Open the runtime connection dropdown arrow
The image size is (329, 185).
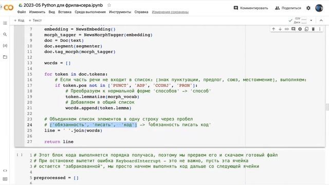coord(311,21)
